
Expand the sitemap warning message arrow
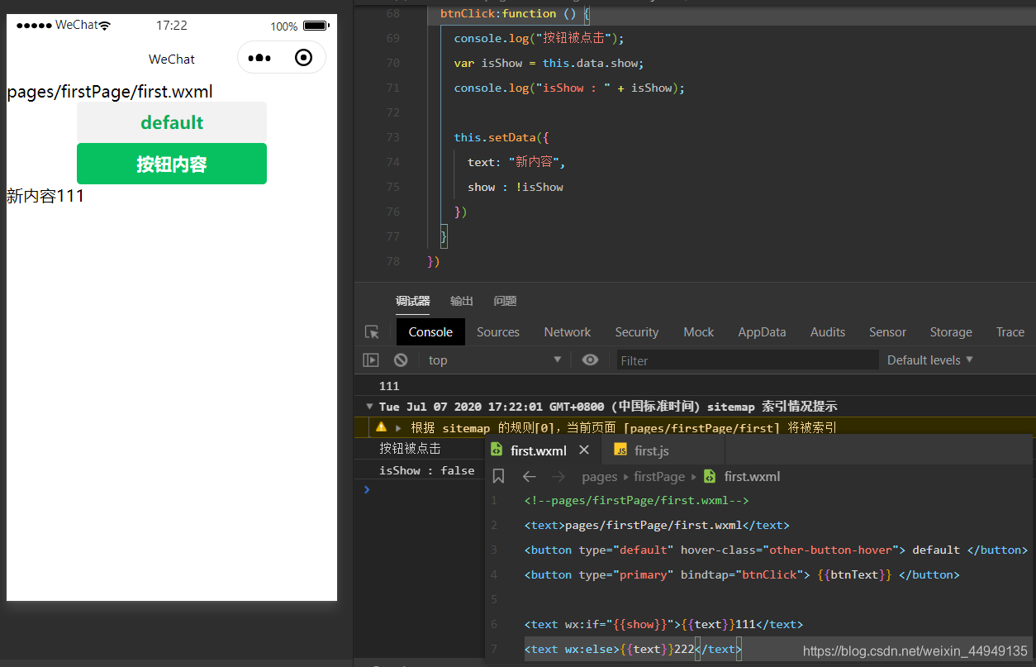[398, 428]
